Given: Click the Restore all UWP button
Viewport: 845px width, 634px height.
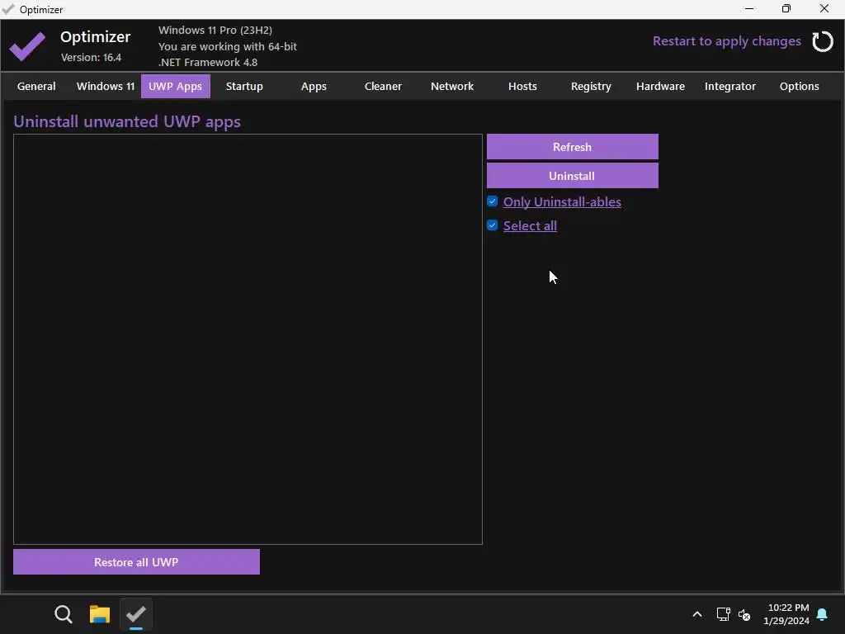Looking at the screenshot, I should click(x=136, y=561).
